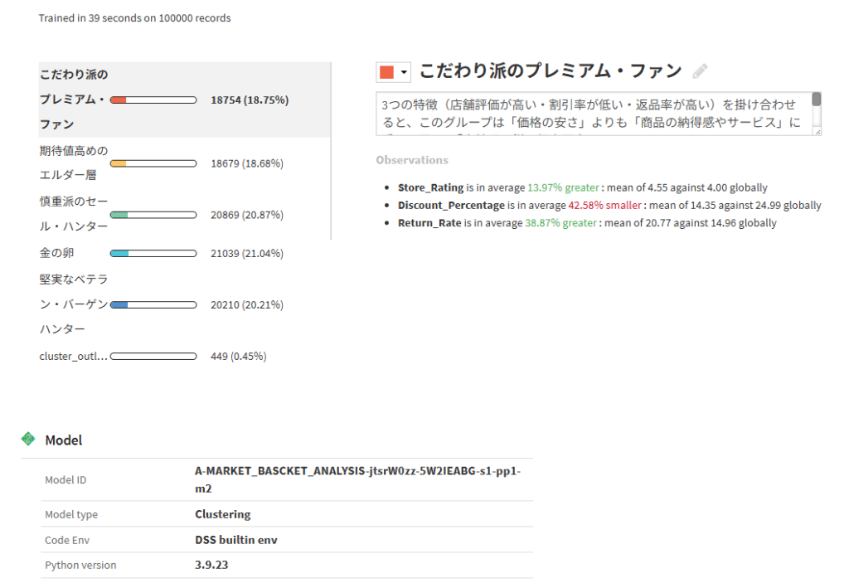Image resolution: width=849 pixels, height=588 pixels.
Task: Click the blue bar for バーゲンハンター cluster
Action: pos(153,305)
